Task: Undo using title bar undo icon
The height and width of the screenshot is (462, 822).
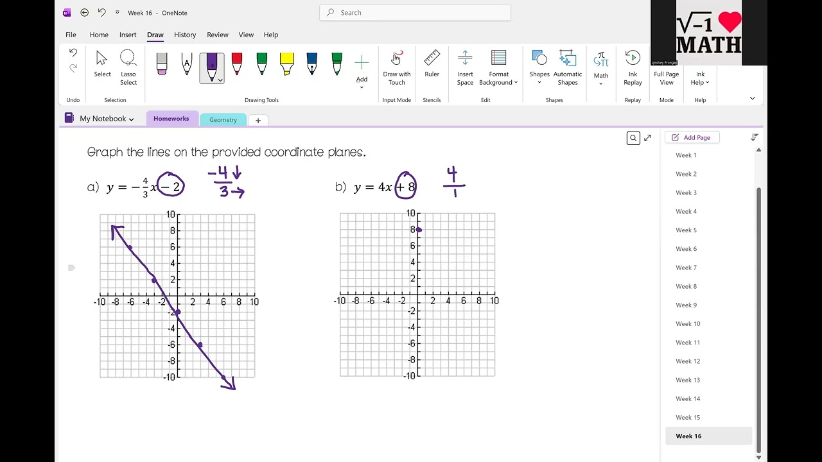Action: click(101, 12)
